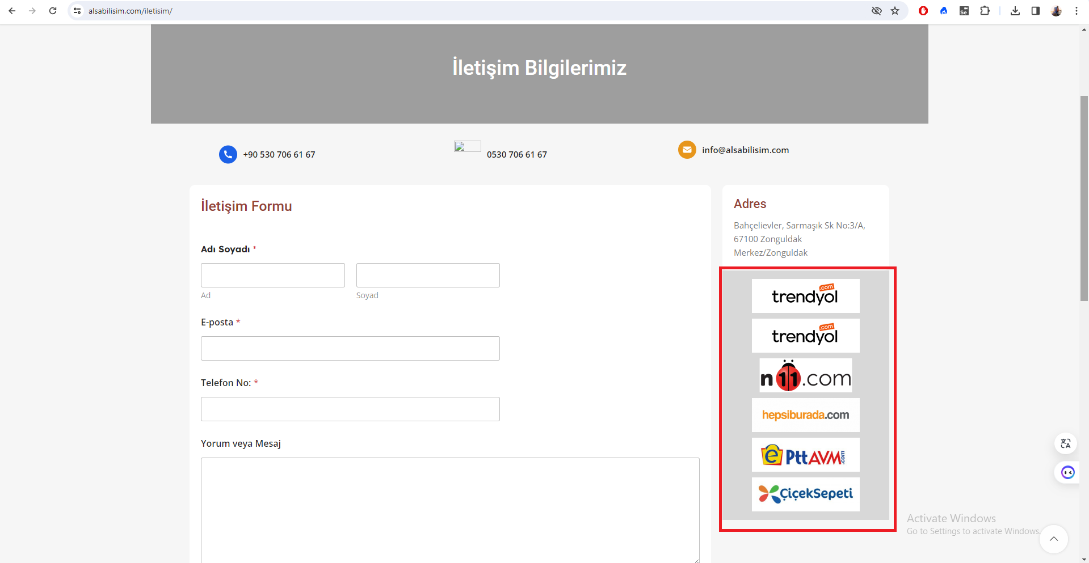Click the Yorum veya Mesaj label
This screenshot has width=1089, height=563.
point(241,443)
